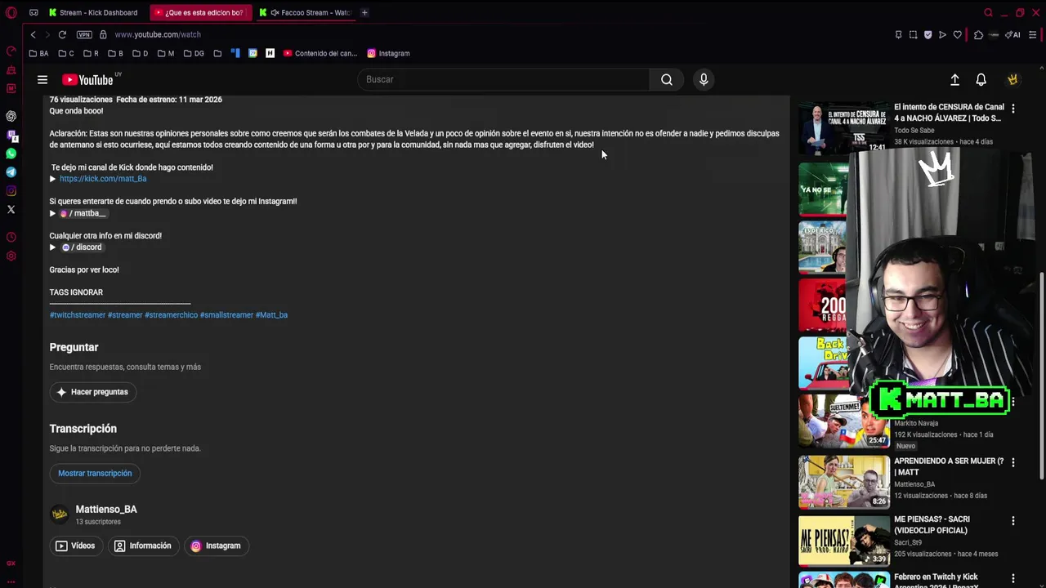Open extensions cube icon
Screen dimensions: 1046x588
coord(978,34)
